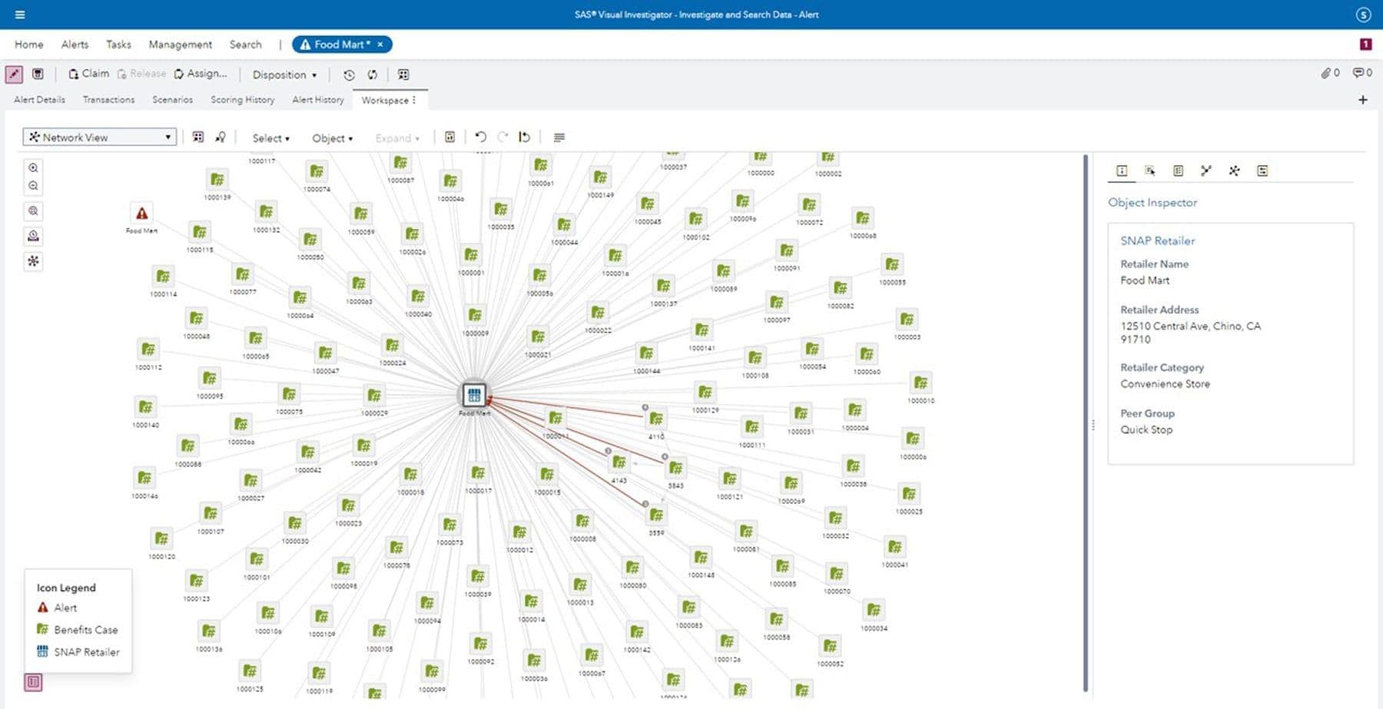Open the Select dropdown menu
The image size is (1383, 709).
pyautogui.click(x=270, y=138)
